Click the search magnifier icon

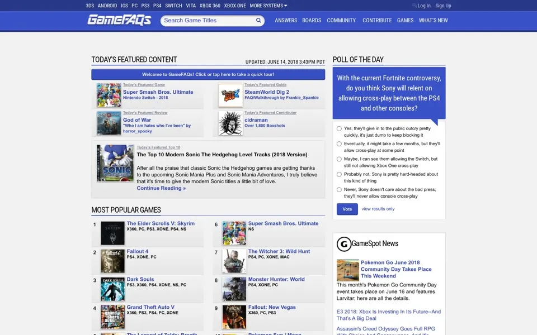click(x=258, y=21)
